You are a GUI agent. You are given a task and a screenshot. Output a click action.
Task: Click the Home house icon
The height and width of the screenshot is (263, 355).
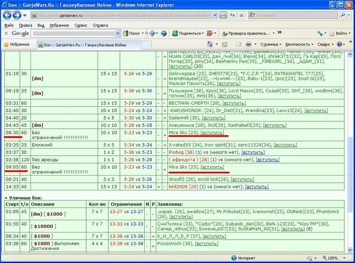(210, 44)
